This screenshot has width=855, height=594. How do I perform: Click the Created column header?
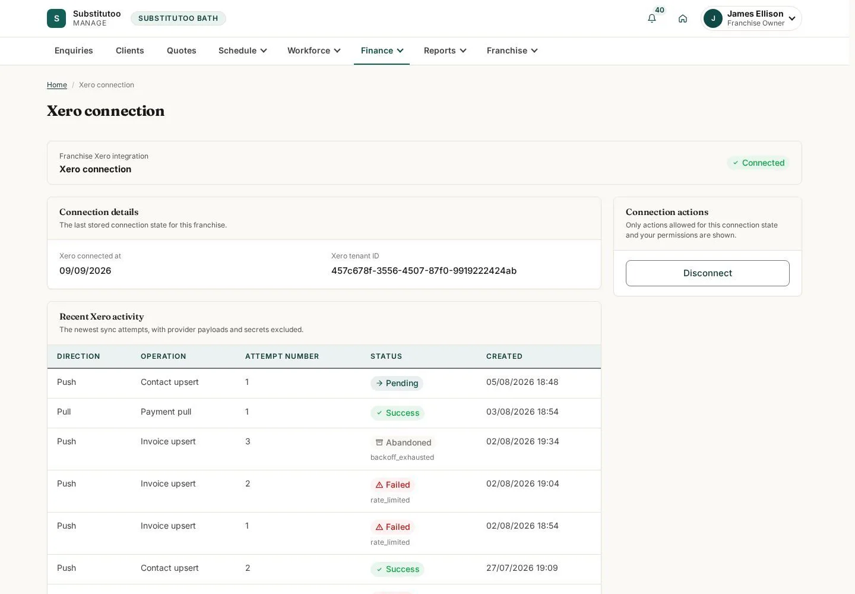coord(504,356)
